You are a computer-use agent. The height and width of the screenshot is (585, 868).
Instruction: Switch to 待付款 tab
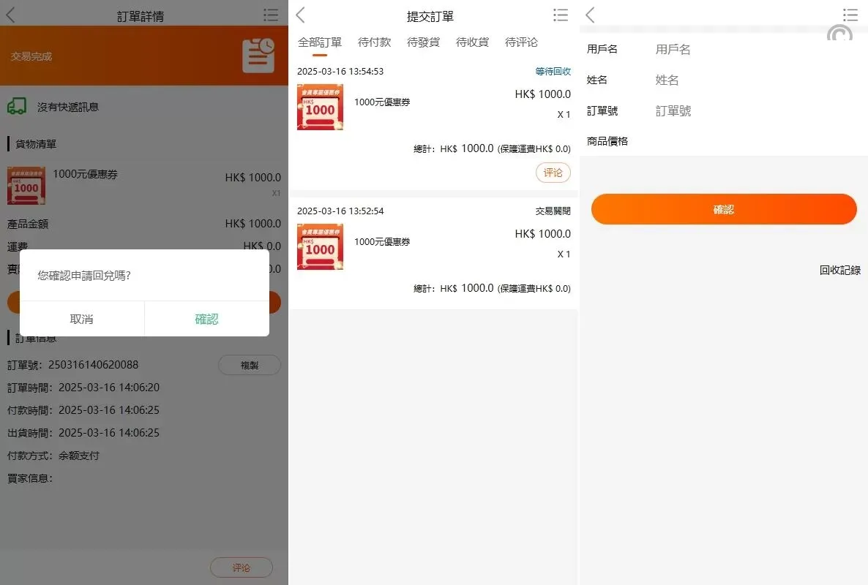374,42
